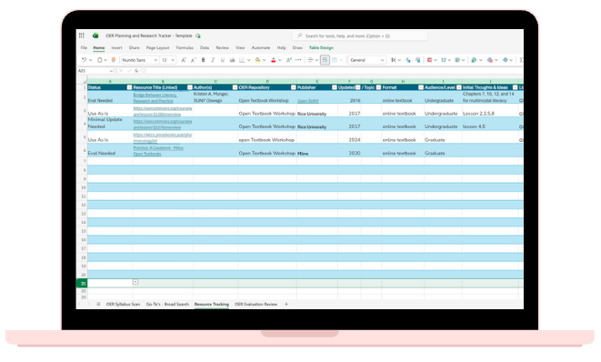Viewport: 601px width, 362px height.
Task: Open the Bridge Between Literacy link
Action: pos(155,98)
